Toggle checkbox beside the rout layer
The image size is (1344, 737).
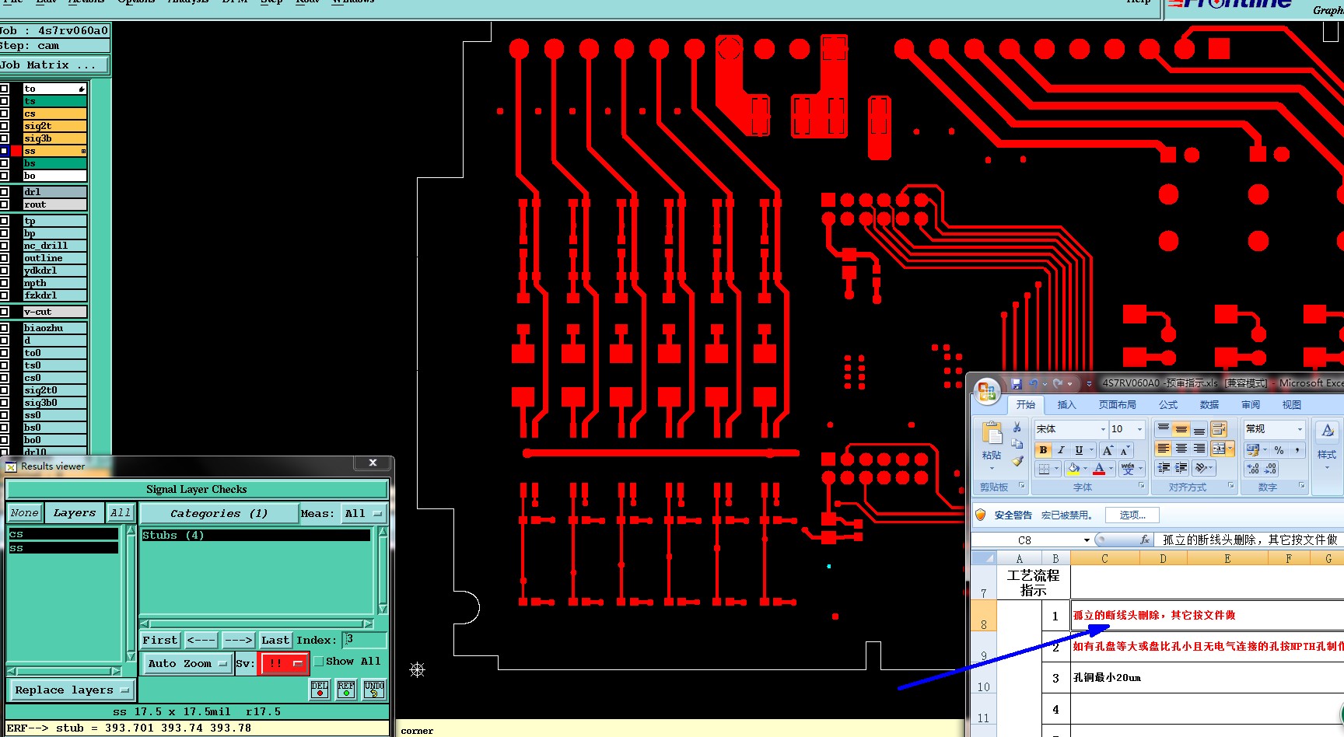click(4, 204)
